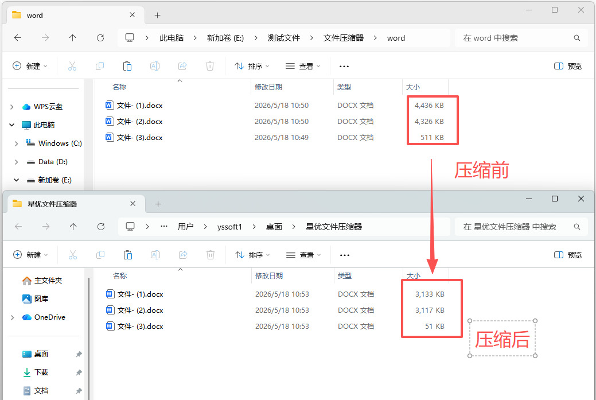The width and height of the screenshot is (596, 400).
Task: Collapse 新加卷 (E:) tree node
Action: click(16, 180)
